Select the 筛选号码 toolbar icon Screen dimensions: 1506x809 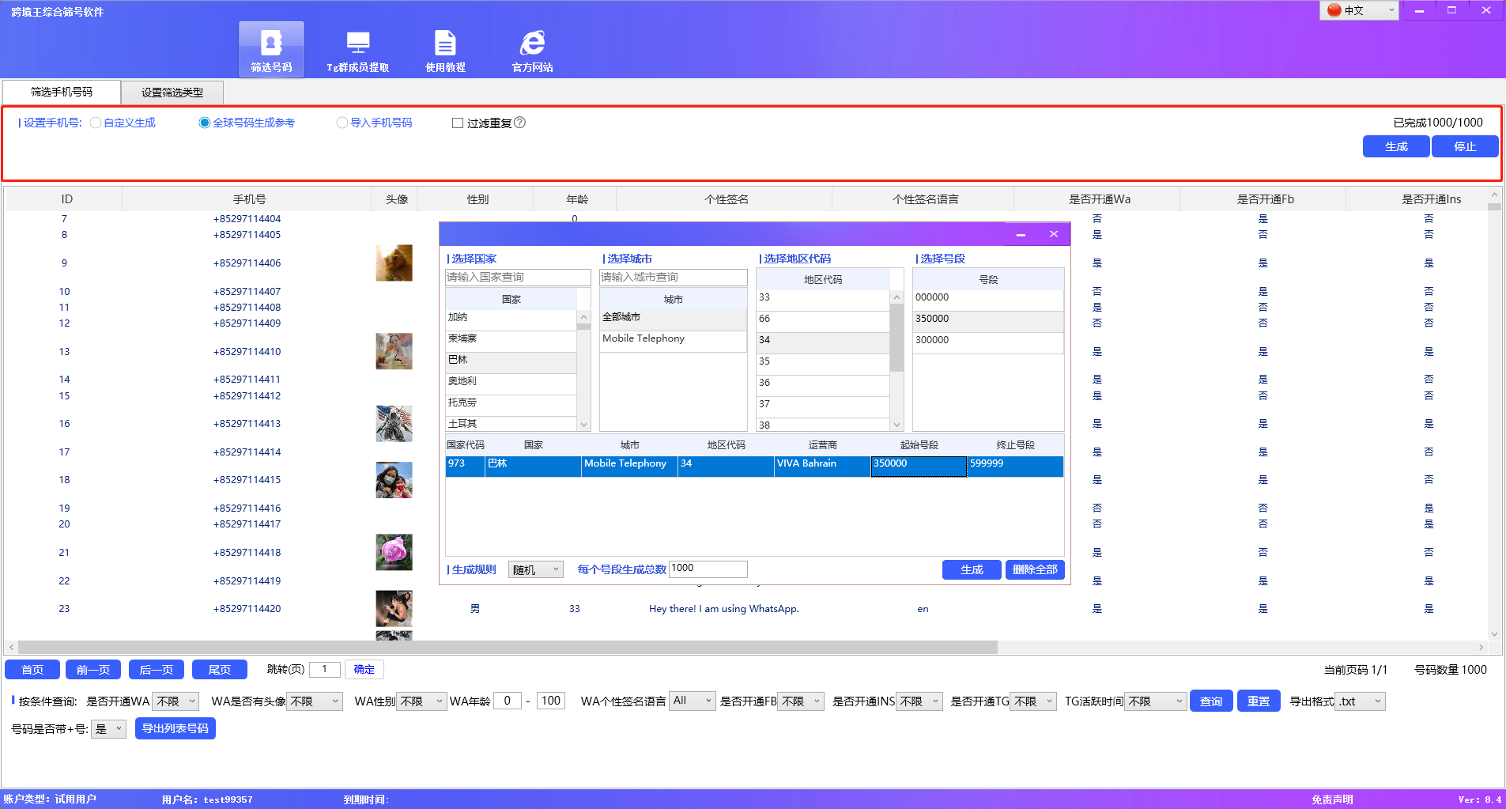pyautogui.click(x=271, y=49)
